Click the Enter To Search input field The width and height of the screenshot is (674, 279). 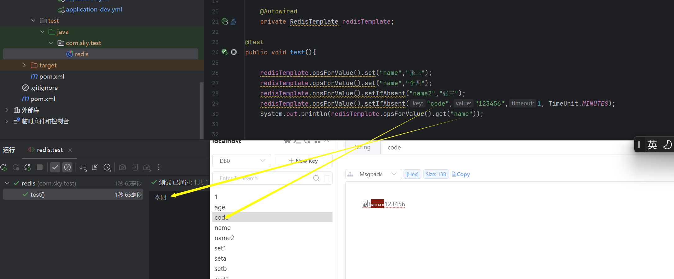pyautogui.click(x=264, y=178)
